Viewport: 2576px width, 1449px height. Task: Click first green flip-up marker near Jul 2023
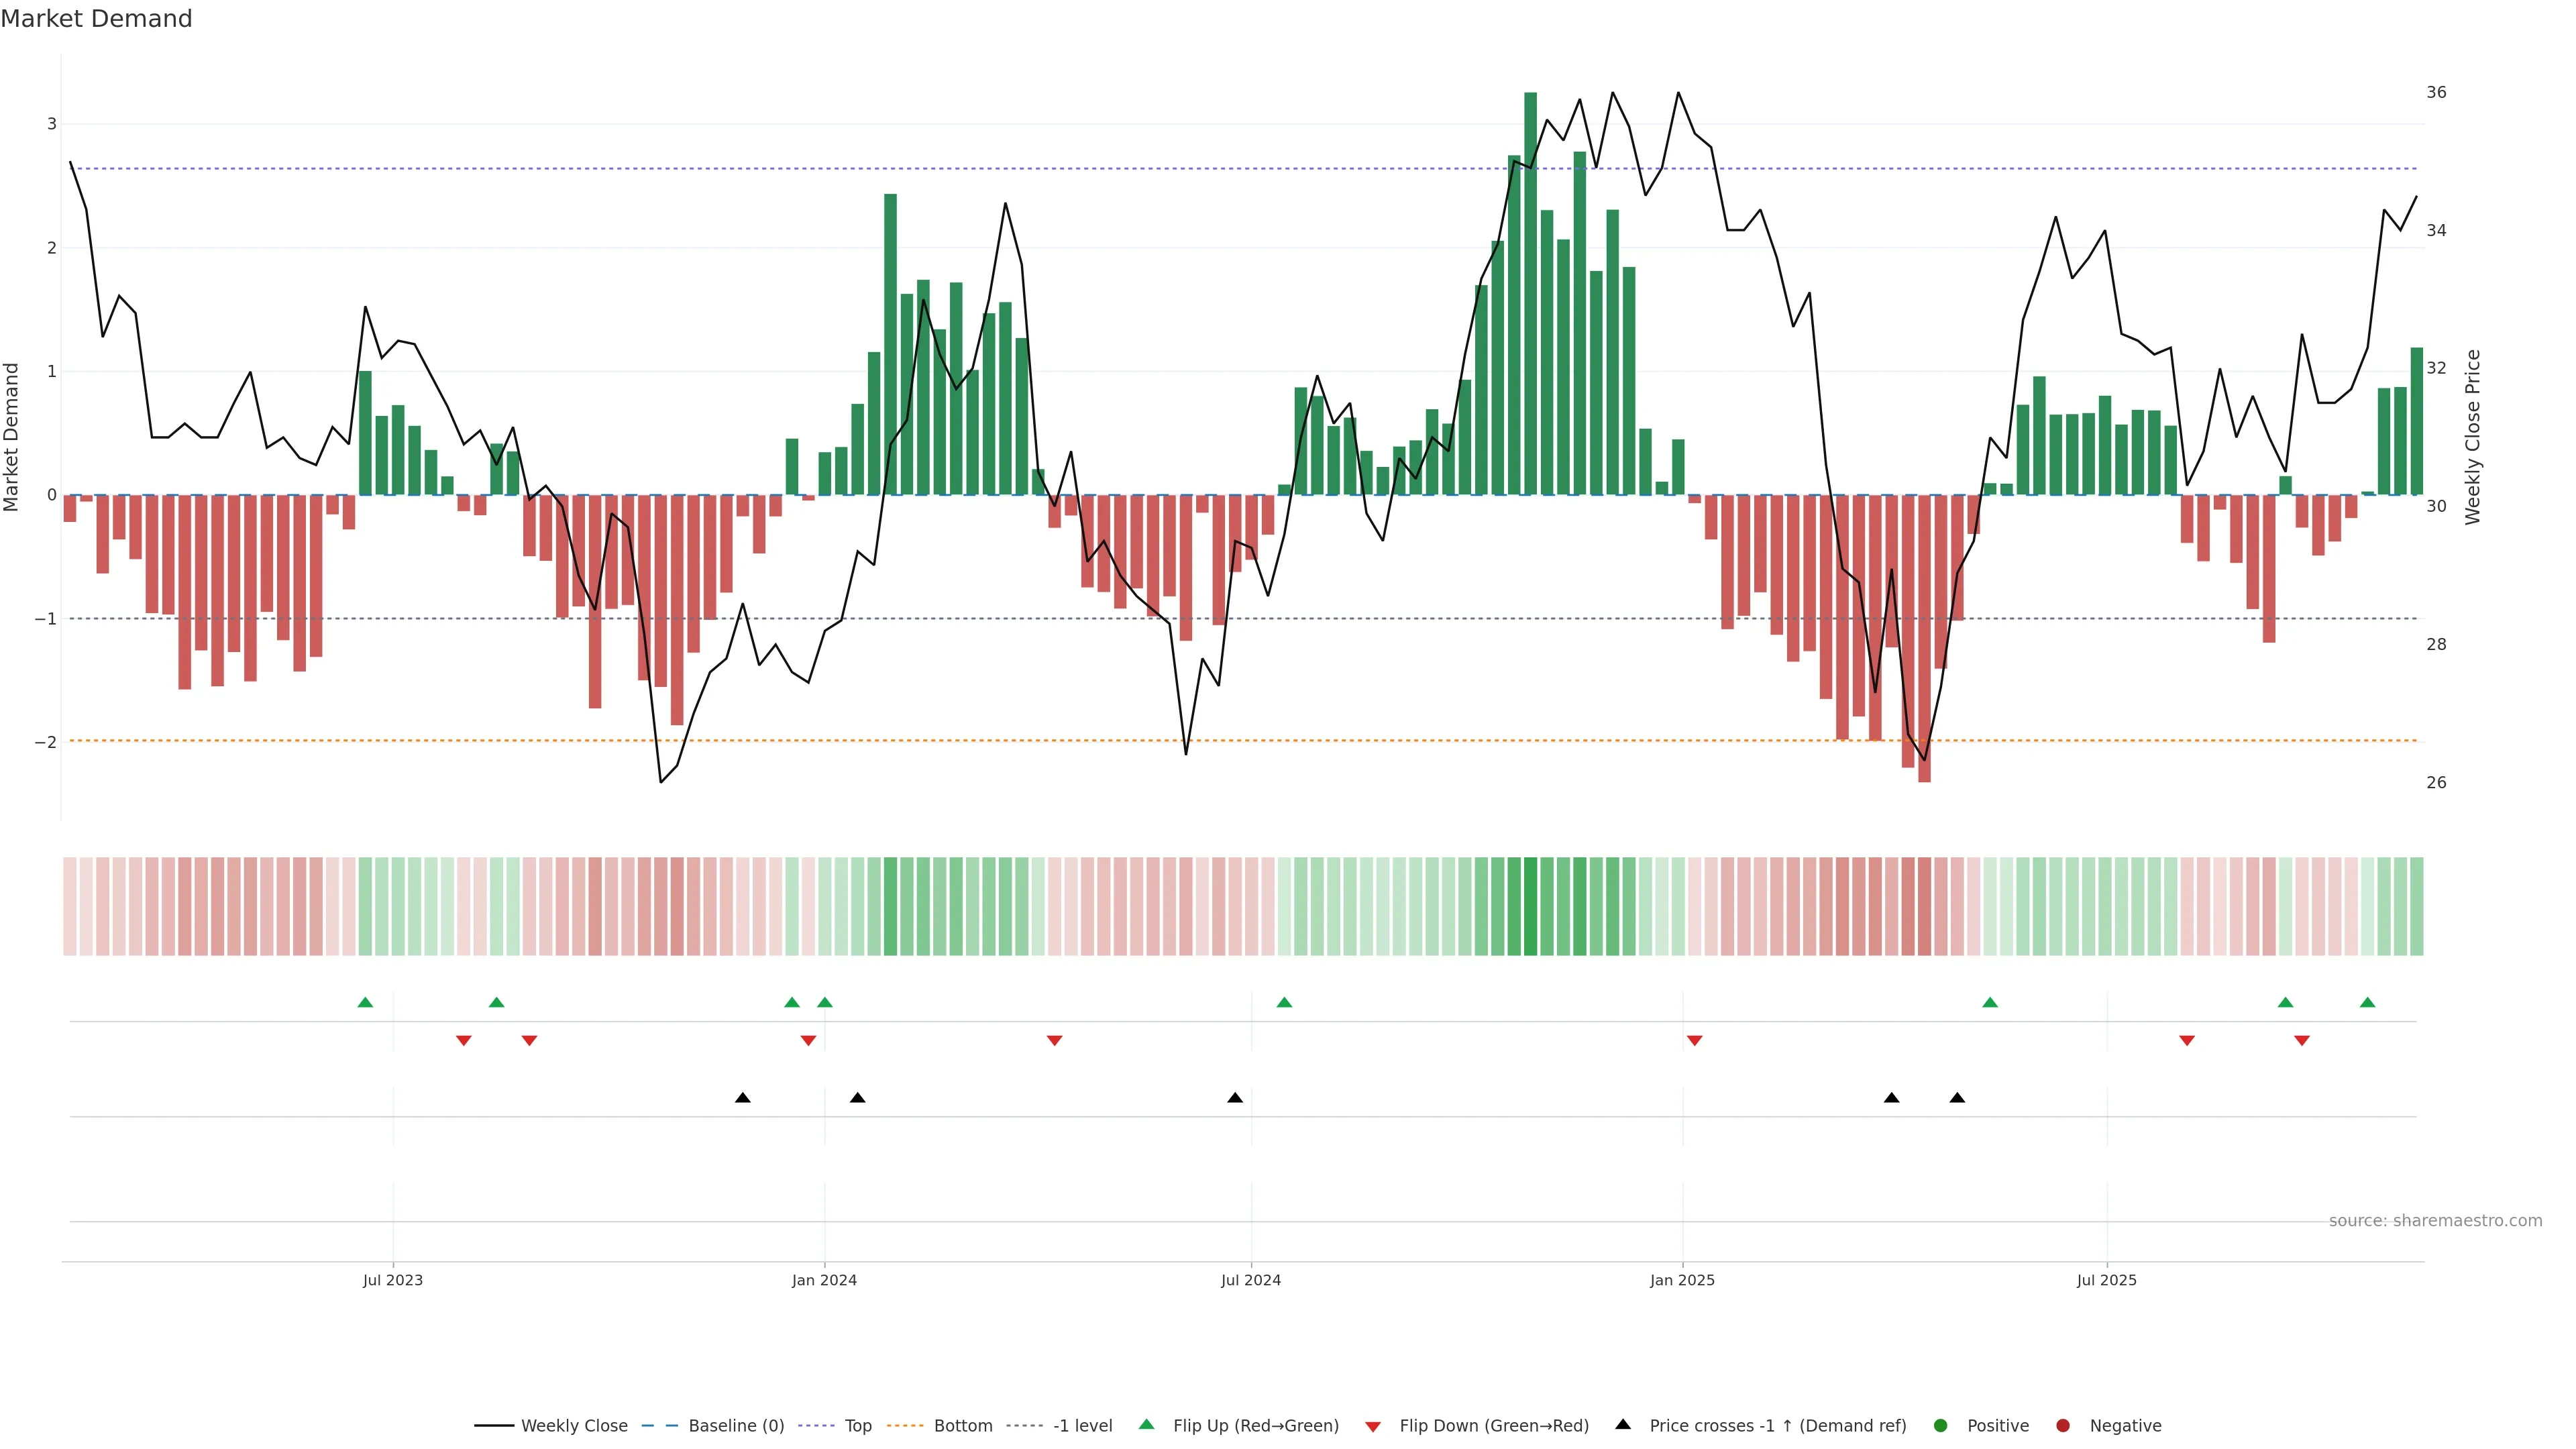coord(365,1003)
